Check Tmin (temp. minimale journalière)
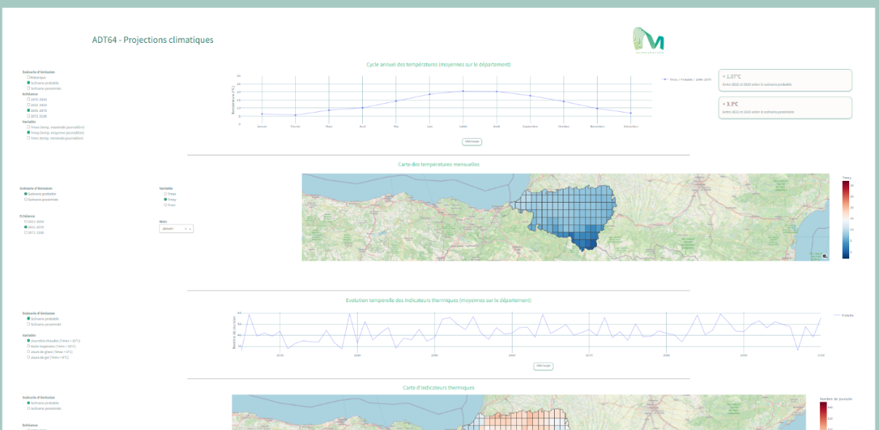This screenshot has width=879, height=430. pos(28,138)
